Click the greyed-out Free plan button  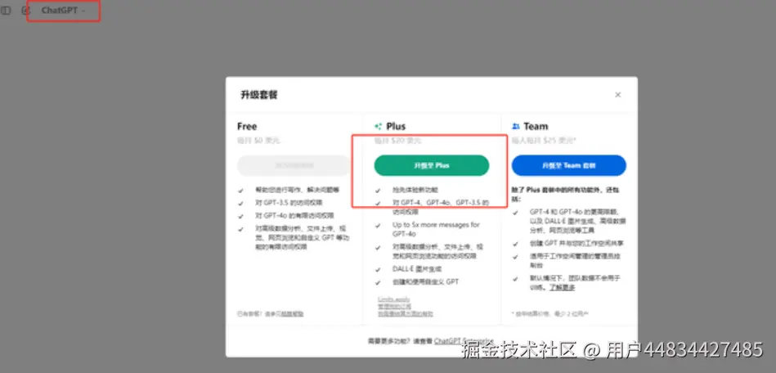pyautogui.click(x=294, y=165)
